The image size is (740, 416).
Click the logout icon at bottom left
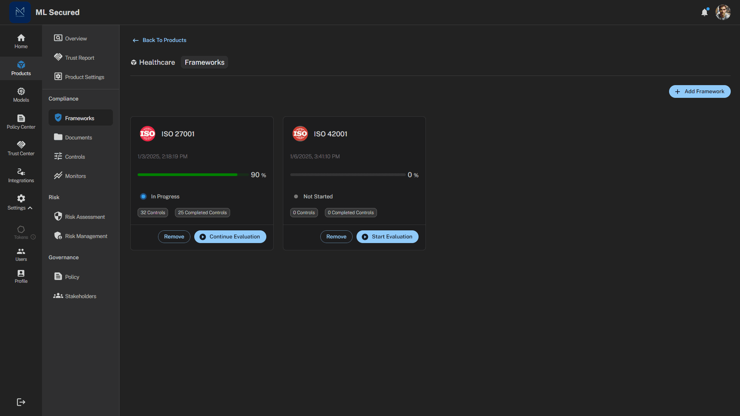pyautogui.click(x=21, y=402)
